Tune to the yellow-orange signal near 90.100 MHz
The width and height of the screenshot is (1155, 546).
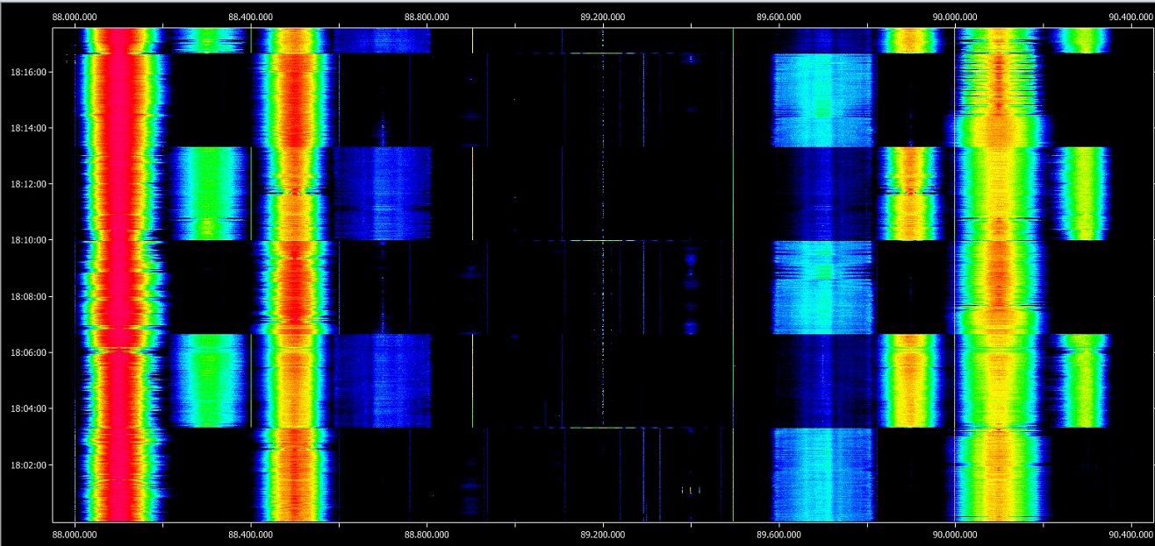point(999,275)
